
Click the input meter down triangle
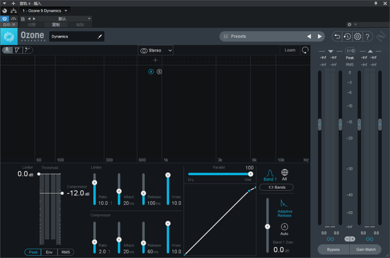pos(331,51)
